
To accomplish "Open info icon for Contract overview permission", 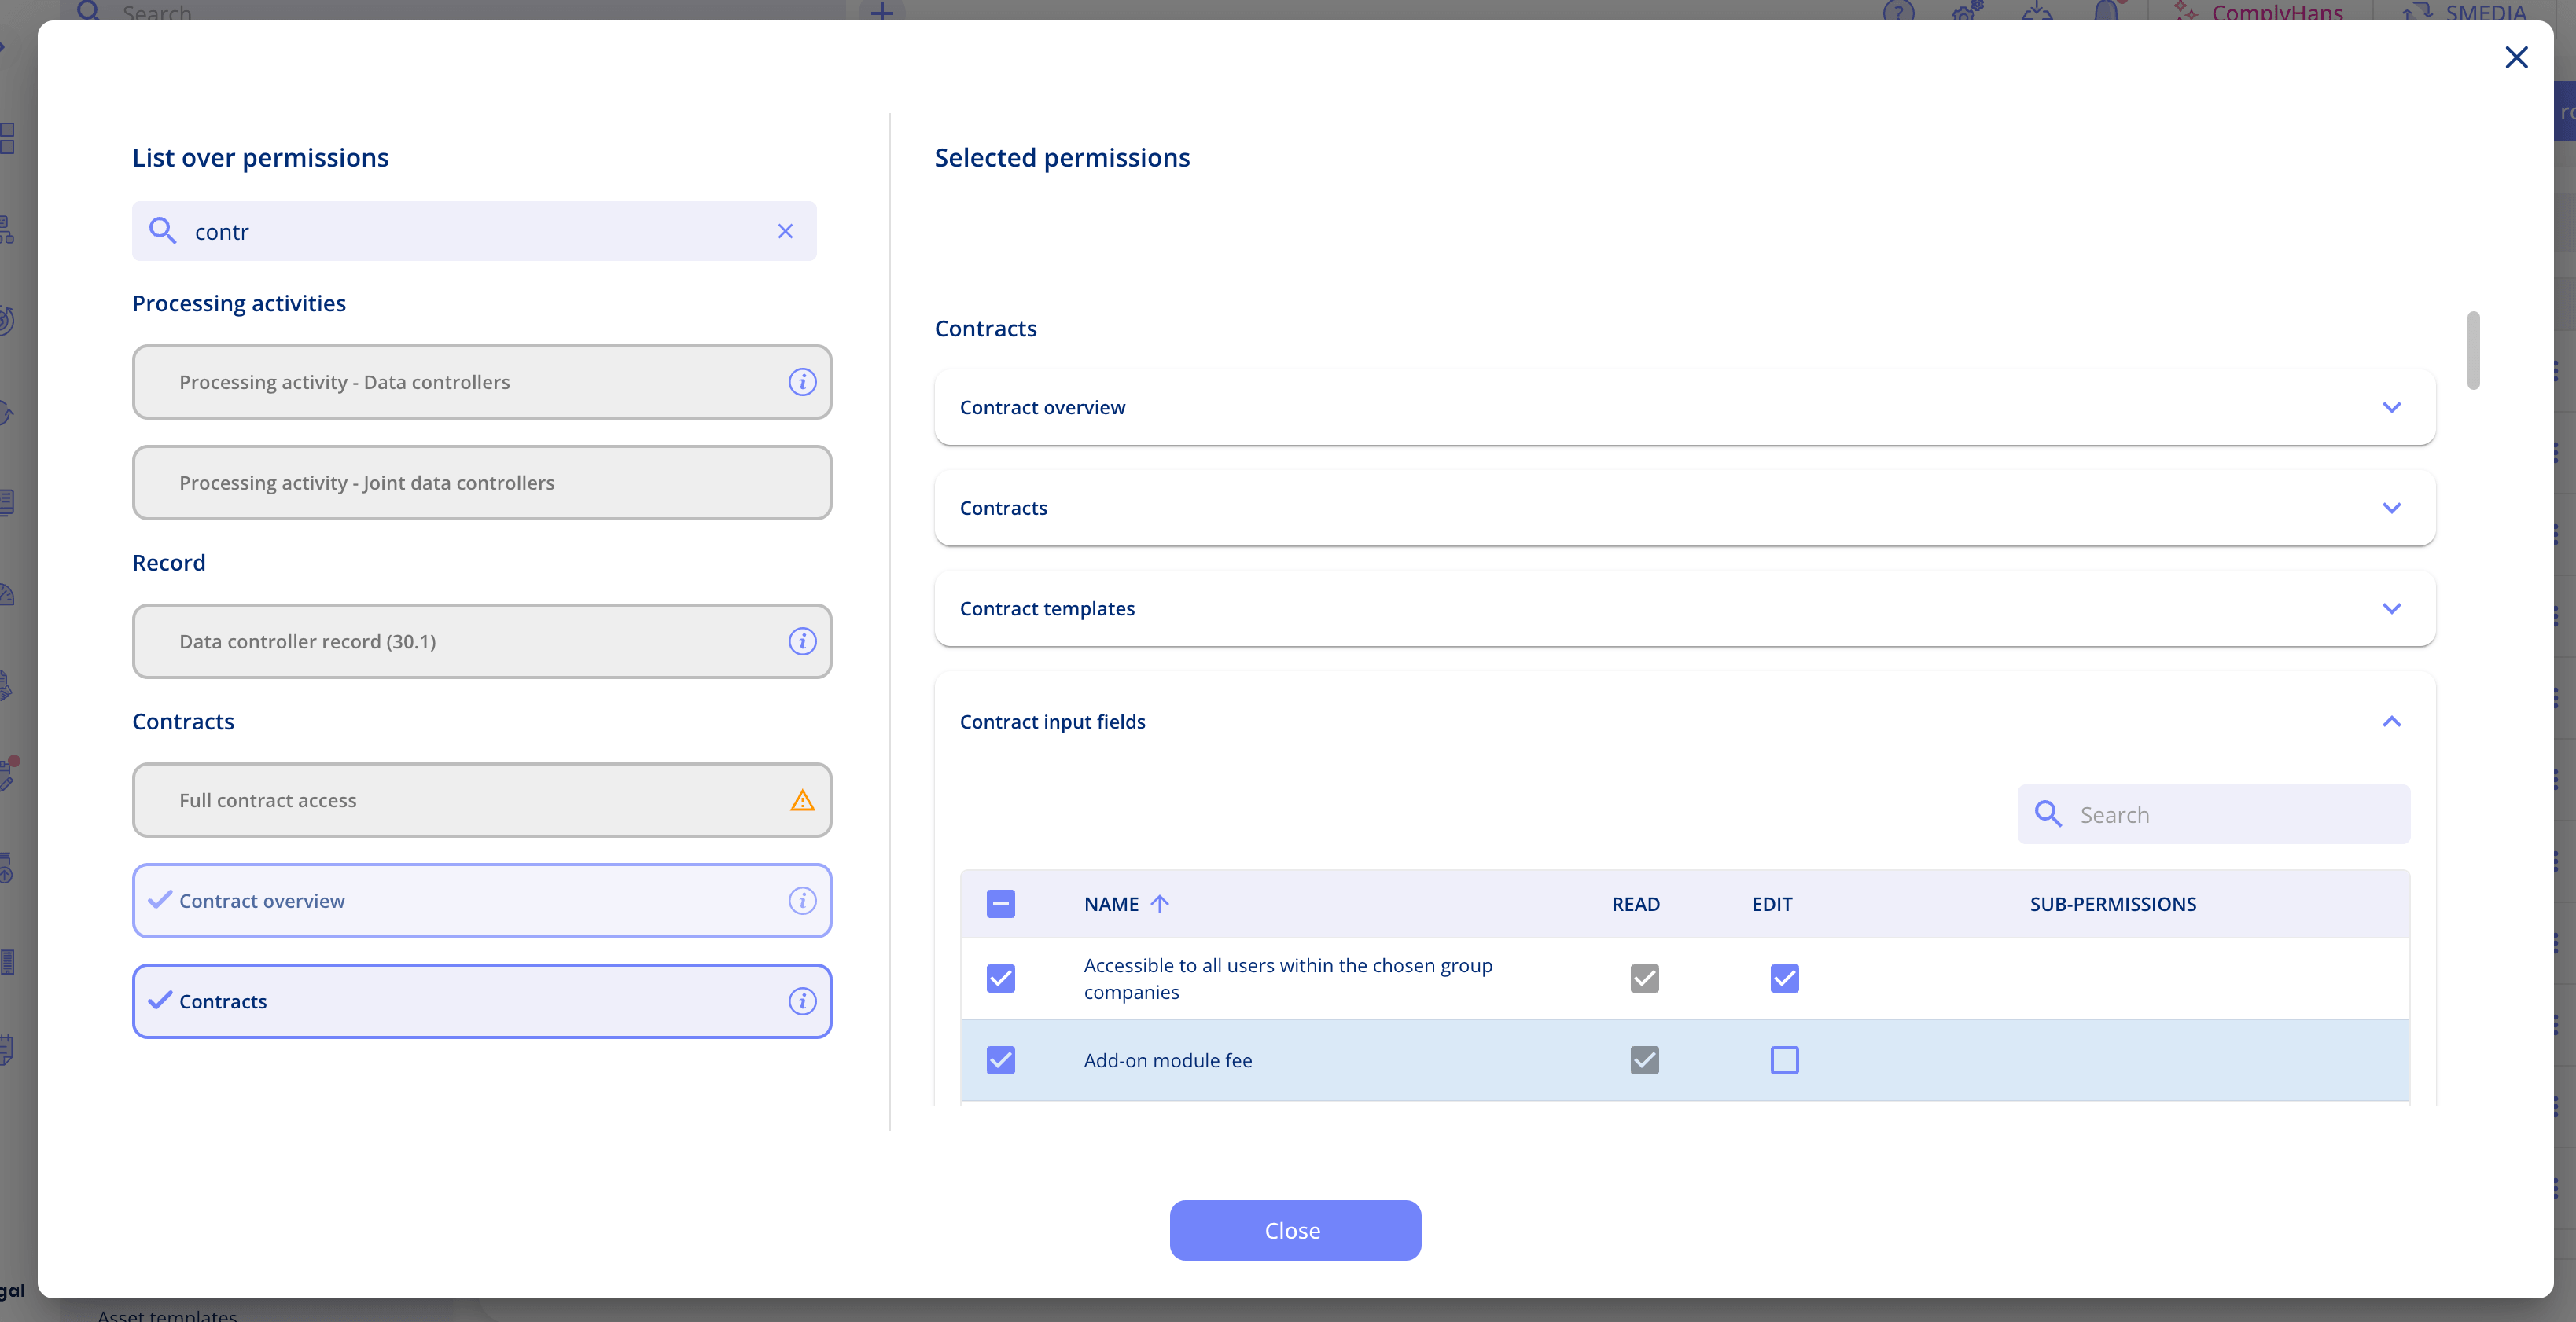I will point(802,900).
